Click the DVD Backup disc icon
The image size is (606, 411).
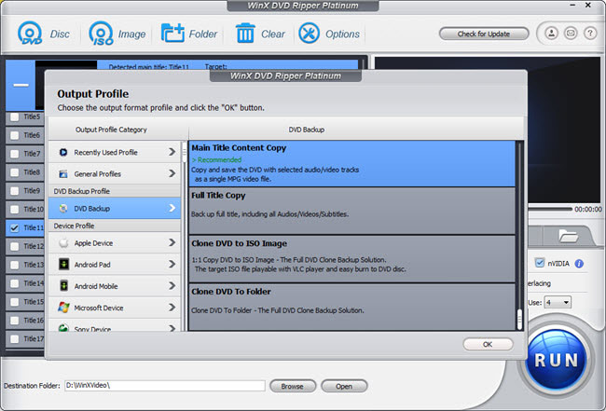[x=63, y=209]
